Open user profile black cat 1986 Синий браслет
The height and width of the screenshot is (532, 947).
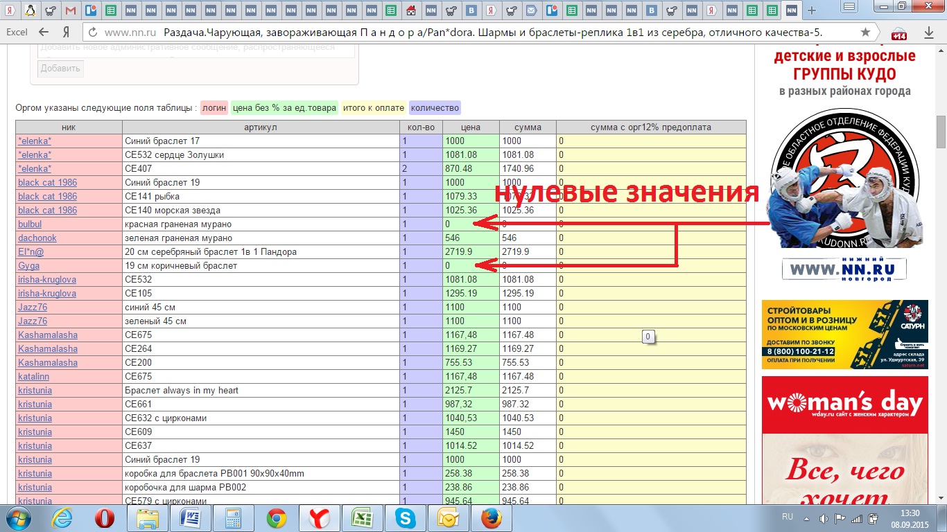coord(47,183)
